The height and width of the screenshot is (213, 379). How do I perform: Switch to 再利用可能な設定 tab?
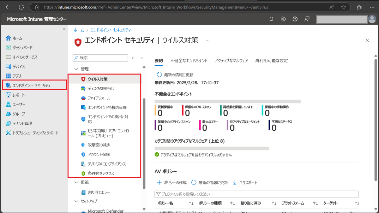click(x=272, y=61)
